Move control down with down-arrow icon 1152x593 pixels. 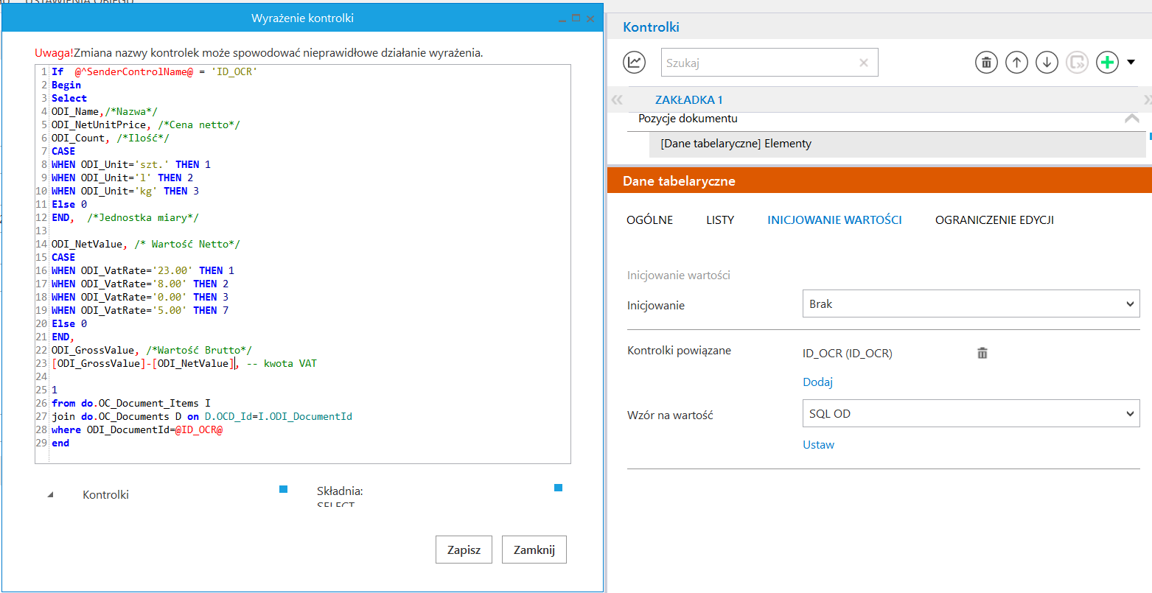tap(1047, 63)
